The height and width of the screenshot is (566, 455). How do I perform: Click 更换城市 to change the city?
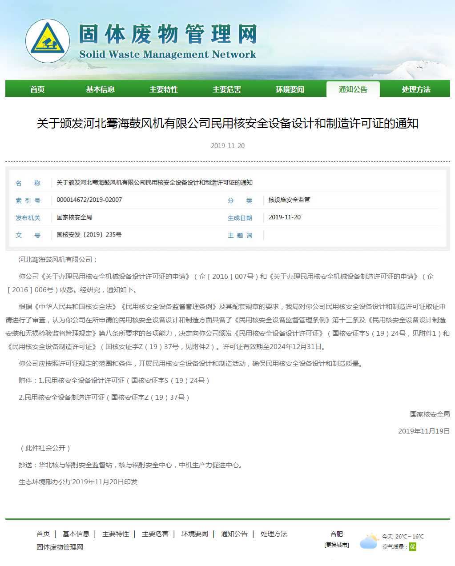point(337,545)
